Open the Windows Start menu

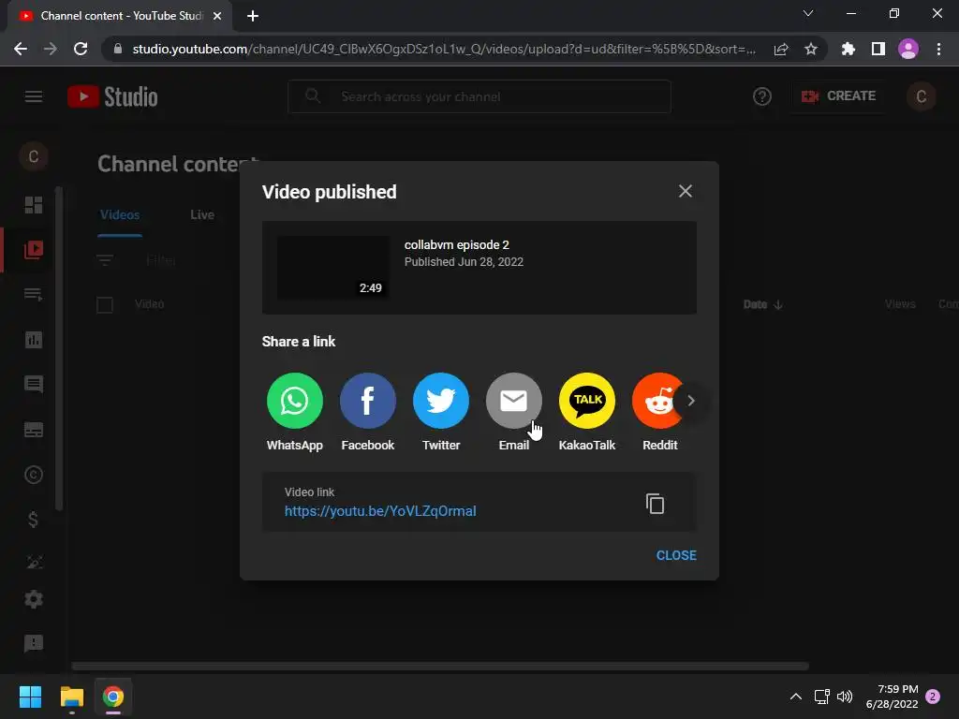click(30, 697)
